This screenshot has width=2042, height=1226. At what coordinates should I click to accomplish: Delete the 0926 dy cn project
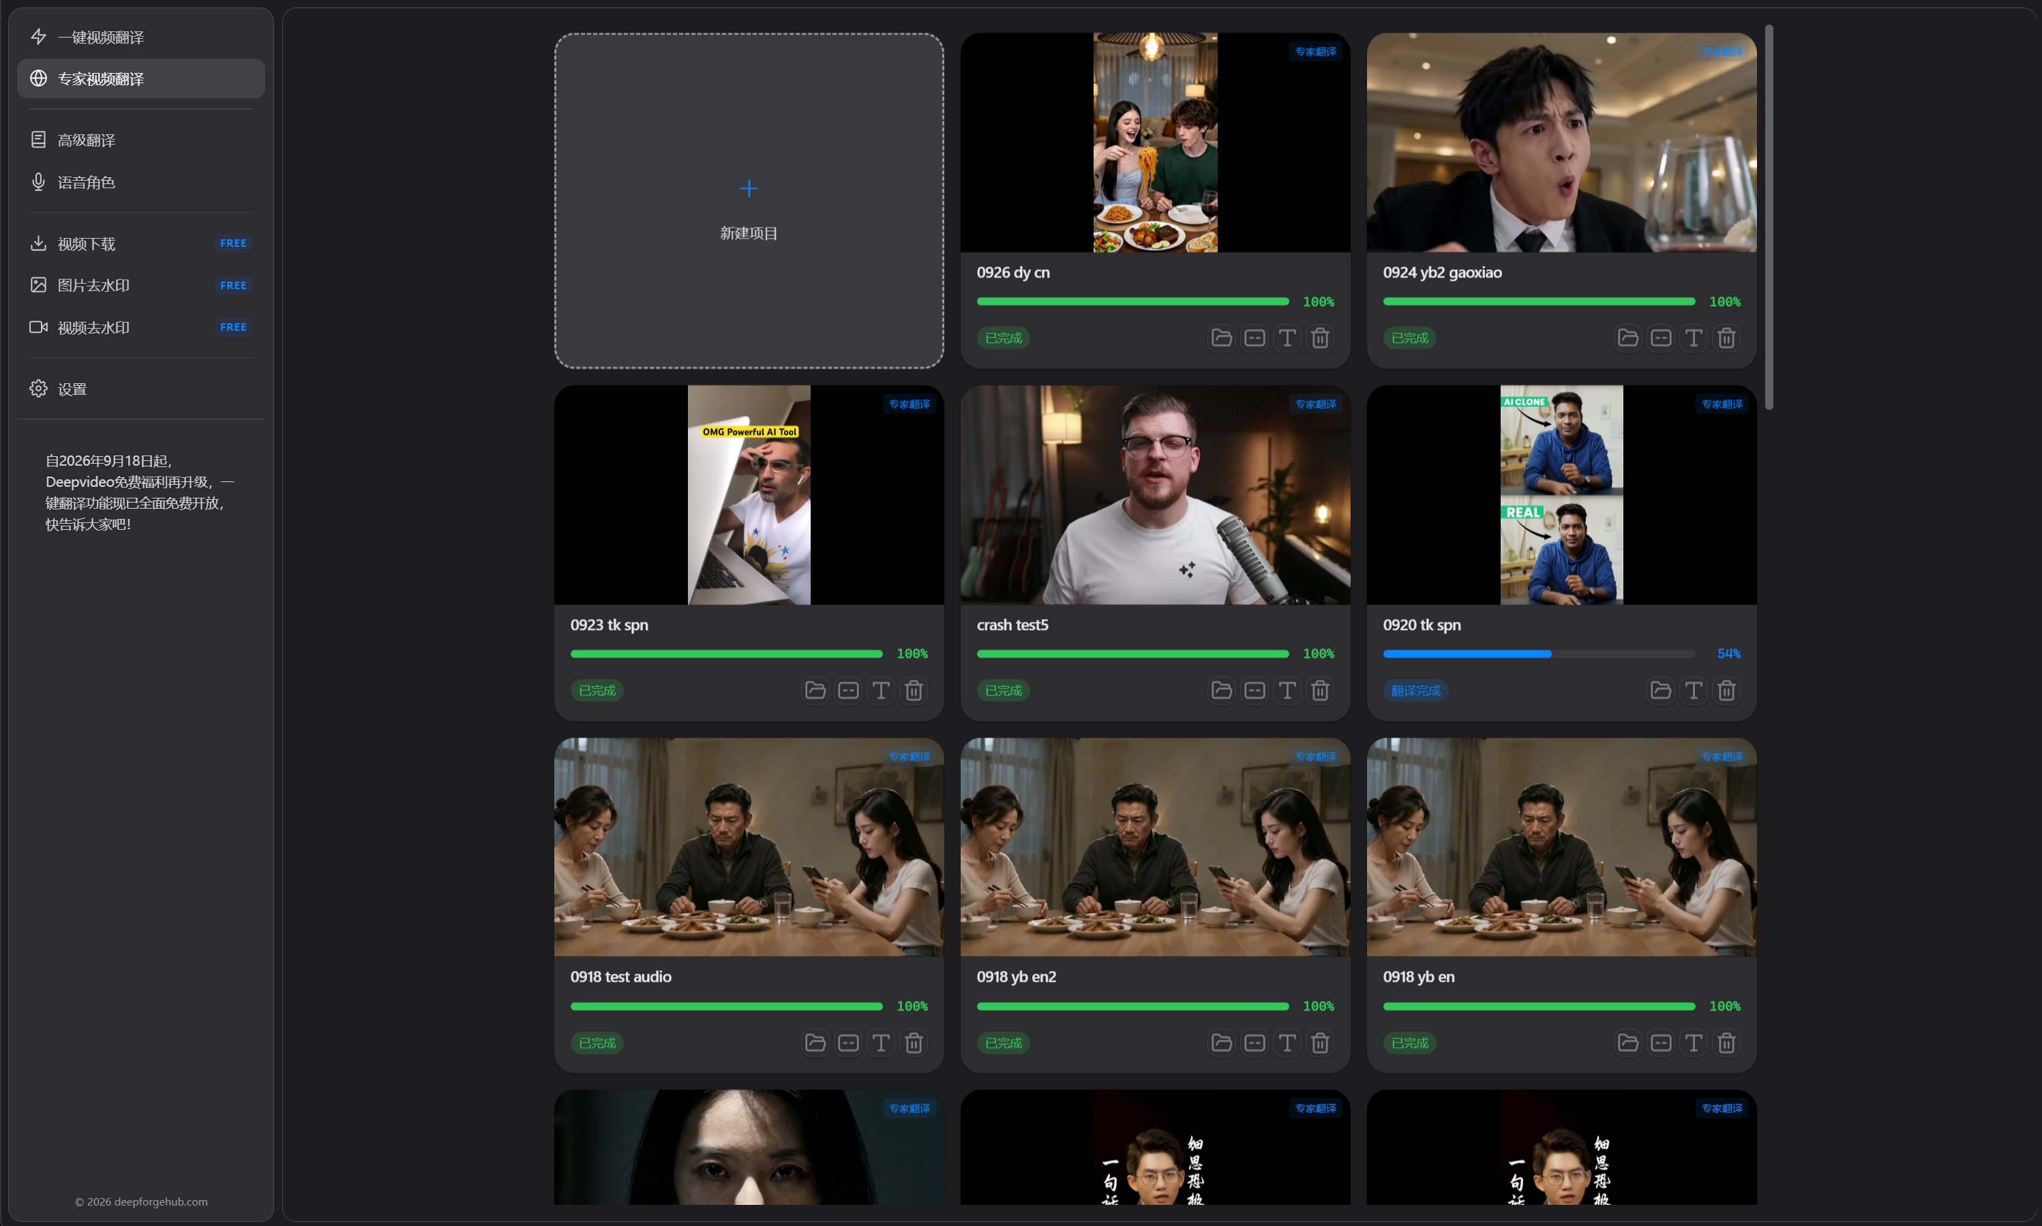click(1320, 338)
